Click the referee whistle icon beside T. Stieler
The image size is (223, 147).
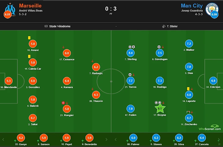[x=164, y=26]
